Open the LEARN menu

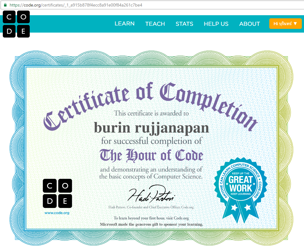[124, 24]
